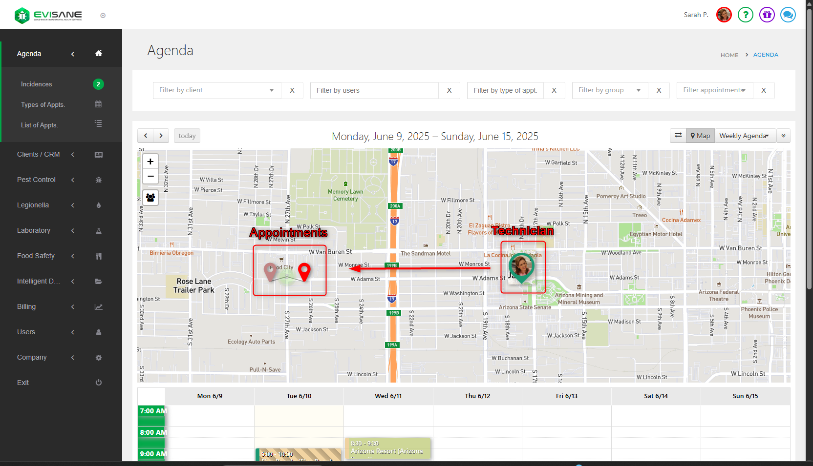Open the Company menu
The height and width of the screenshot is (466, 813).
pos(32,357)
